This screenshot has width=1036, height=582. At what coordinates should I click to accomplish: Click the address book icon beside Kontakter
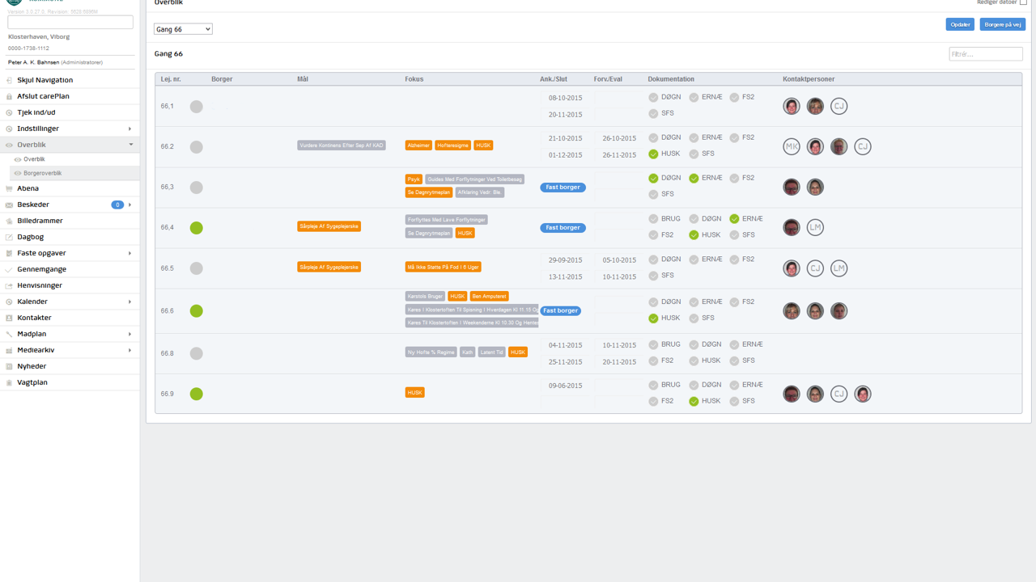[9, 318]
